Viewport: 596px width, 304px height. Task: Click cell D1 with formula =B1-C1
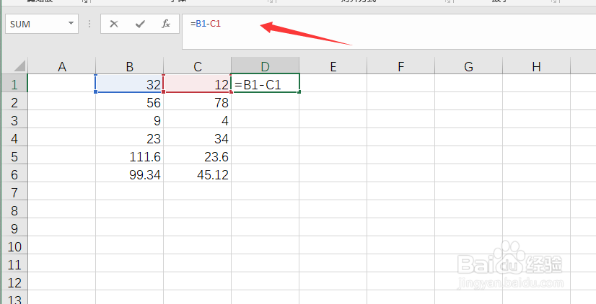tap(266, 83)
